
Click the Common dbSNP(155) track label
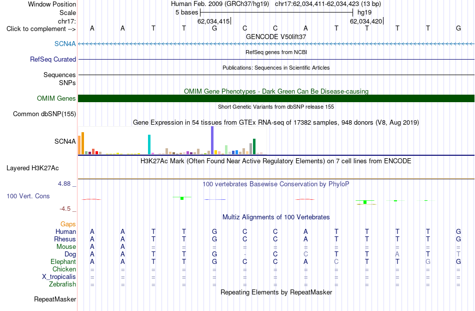pyautogui.click(x=44, y=114)
